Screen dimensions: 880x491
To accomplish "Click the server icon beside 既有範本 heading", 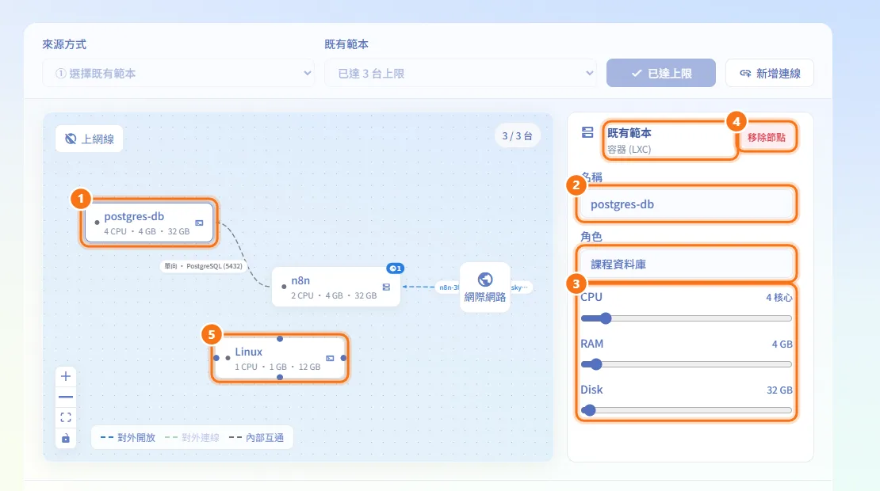I will point(587,132).
